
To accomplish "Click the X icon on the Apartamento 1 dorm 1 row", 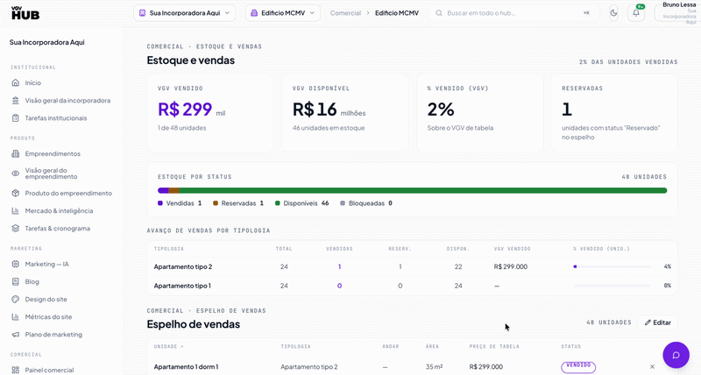I will coord(652,366).
